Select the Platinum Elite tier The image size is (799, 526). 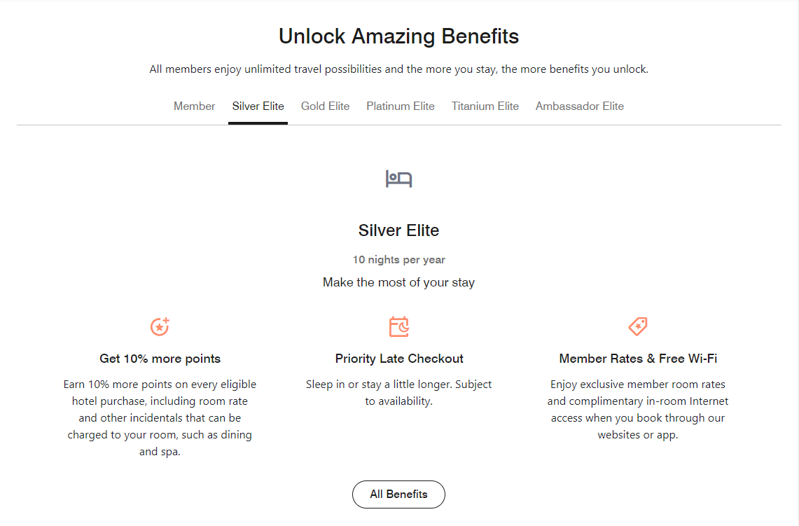[x=400, y=106]
